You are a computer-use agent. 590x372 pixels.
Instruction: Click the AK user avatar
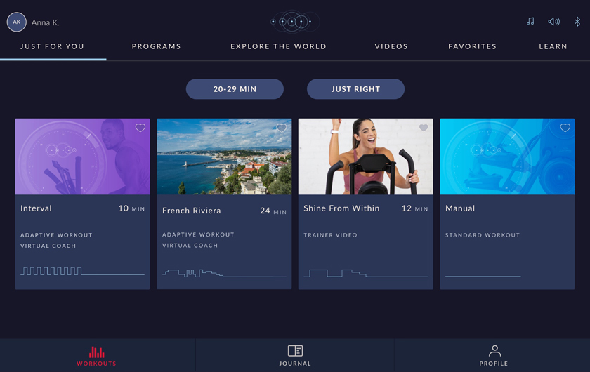click(x=17, y=22)
